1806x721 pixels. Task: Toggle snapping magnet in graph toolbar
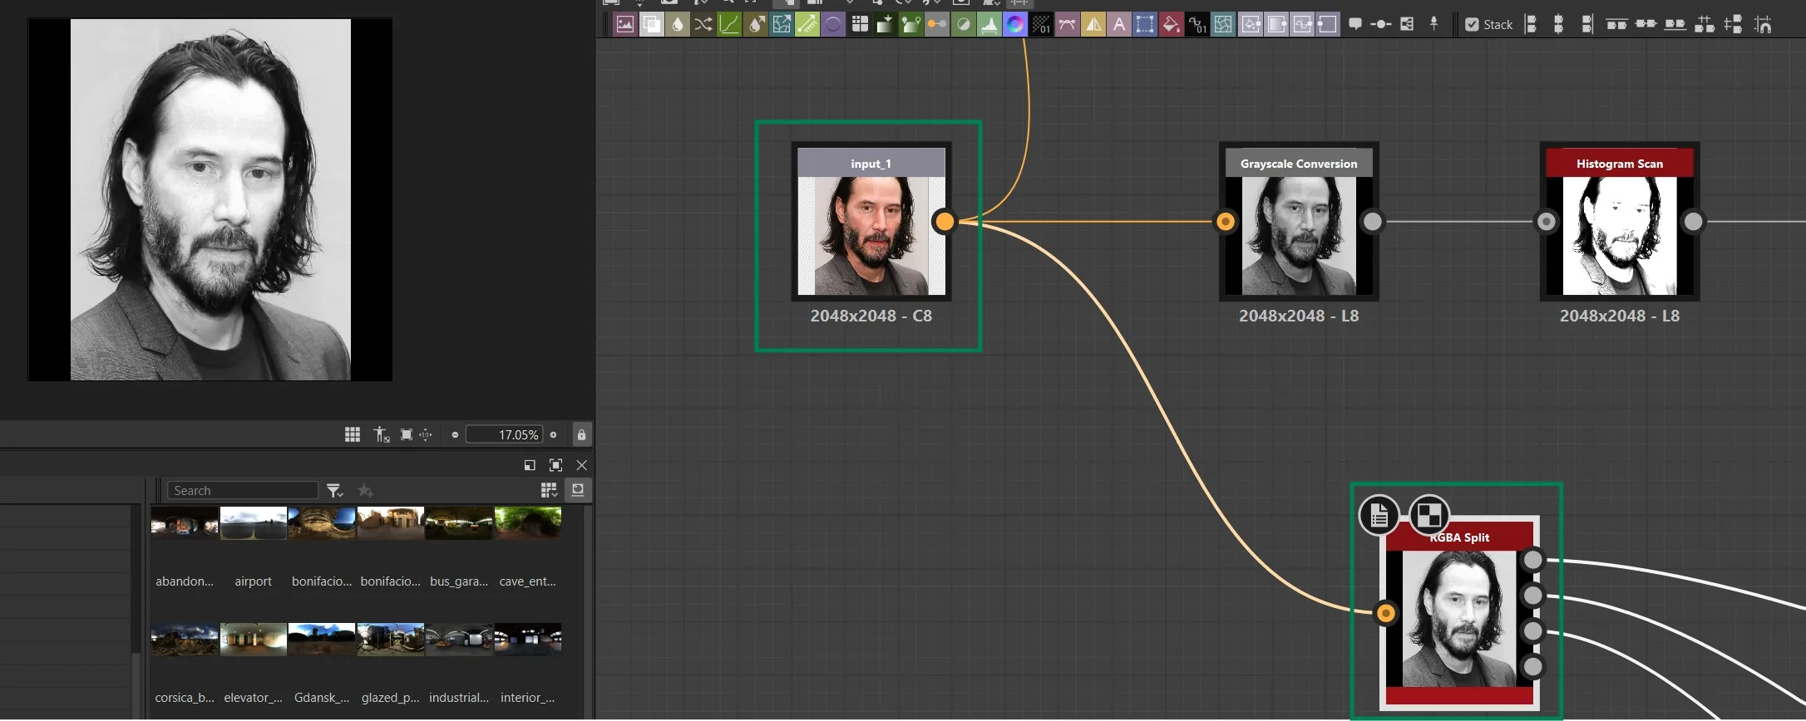pyautogui.click(x=1763, y=24)
